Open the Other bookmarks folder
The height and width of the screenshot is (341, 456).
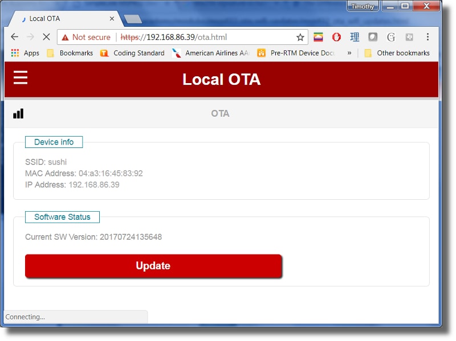397,53
